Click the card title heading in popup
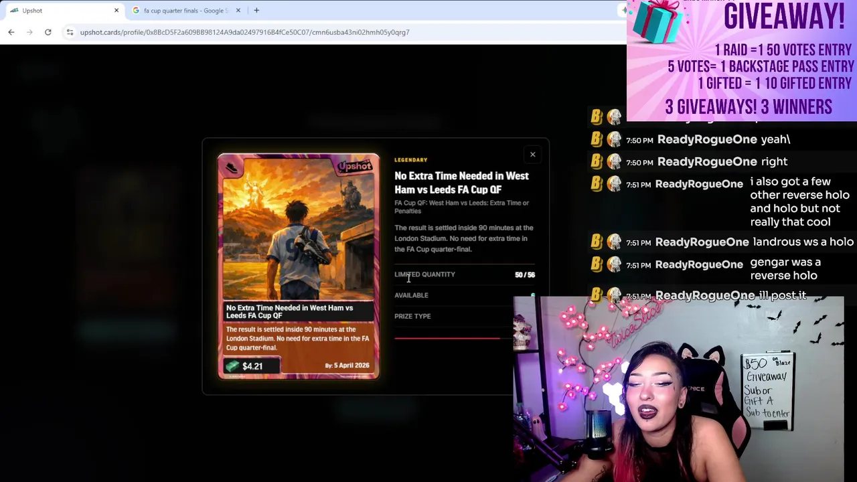 tap(461, 183)
